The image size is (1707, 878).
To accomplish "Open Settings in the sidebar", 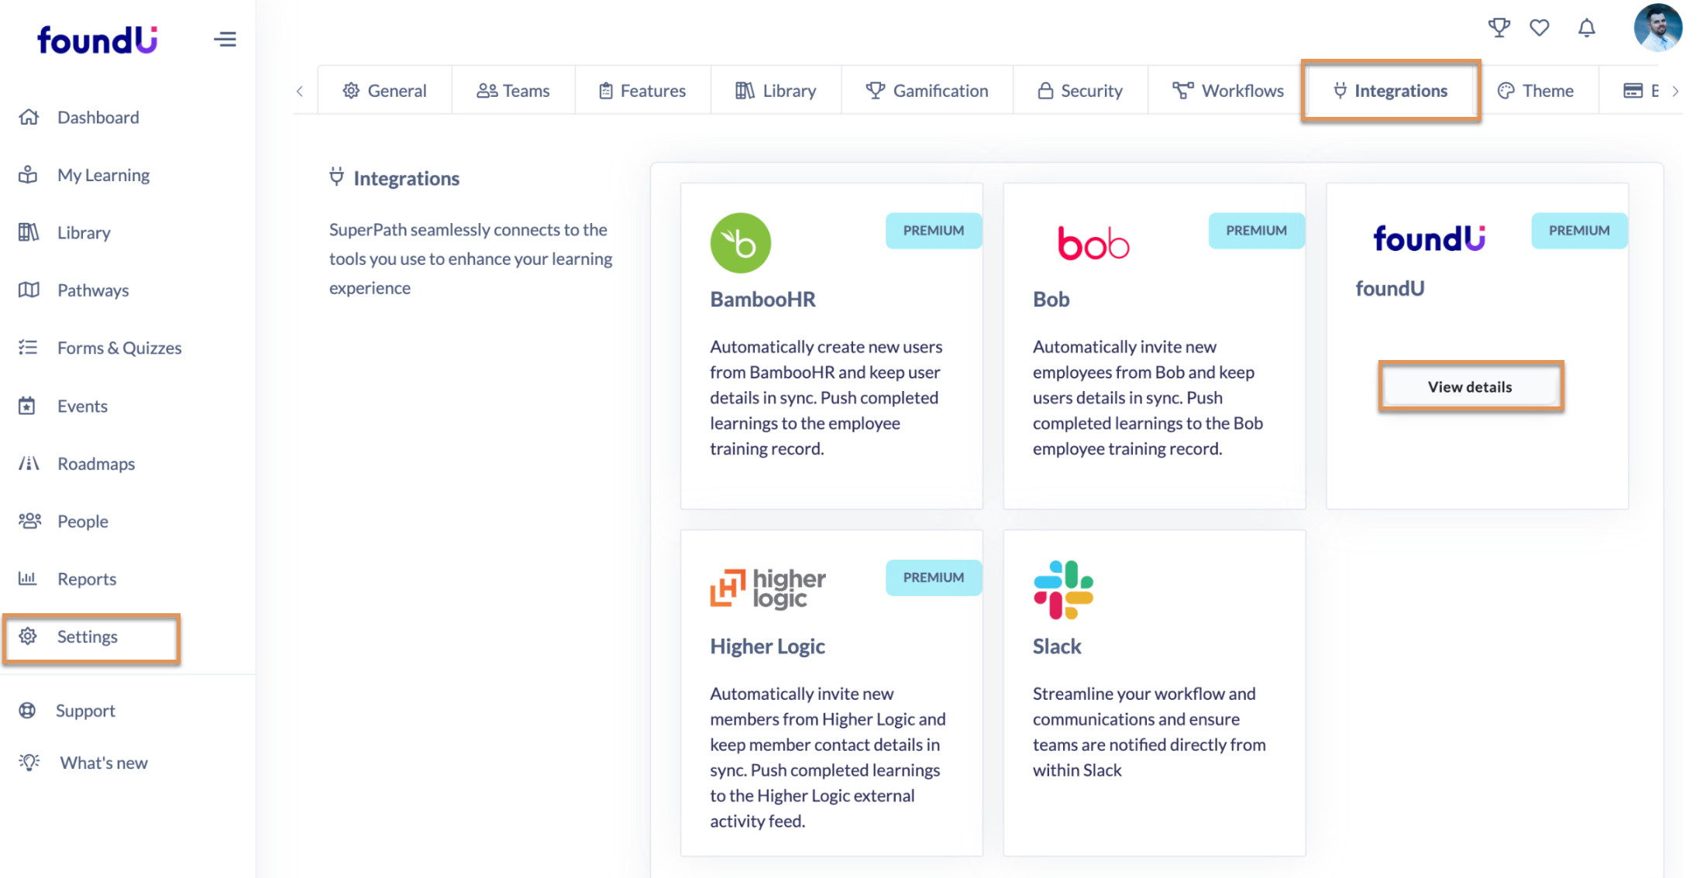I will [x=87, y=636].
